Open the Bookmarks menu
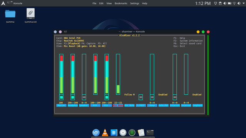The height and width of the screenshot is (138, 246). 121,3
